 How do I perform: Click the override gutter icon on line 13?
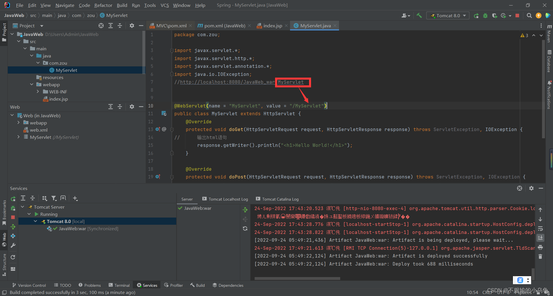tap(158, 129)
